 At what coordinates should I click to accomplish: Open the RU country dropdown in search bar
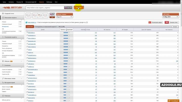[68, 8]
